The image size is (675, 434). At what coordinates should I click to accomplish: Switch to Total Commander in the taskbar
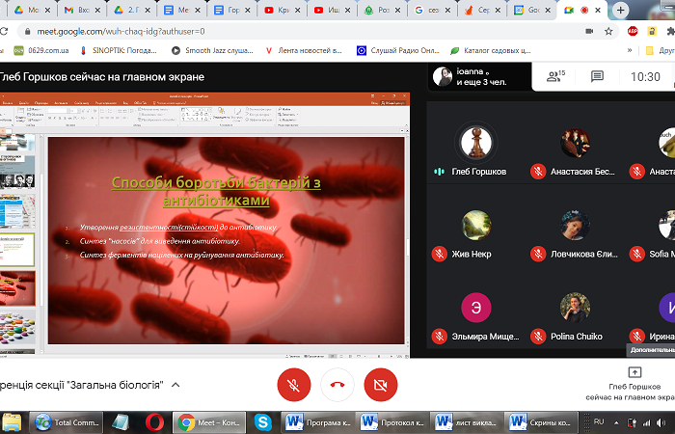(67, 421)
